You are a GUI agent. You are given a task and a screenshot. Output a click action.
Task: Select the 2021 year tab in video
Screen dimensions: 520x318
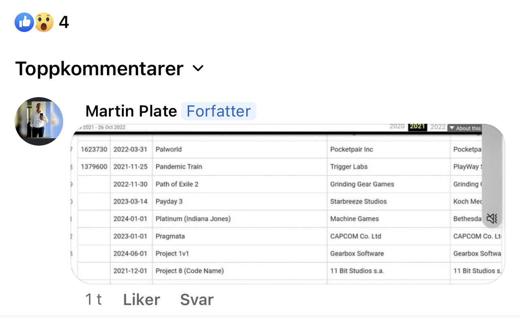coord(417,127)
